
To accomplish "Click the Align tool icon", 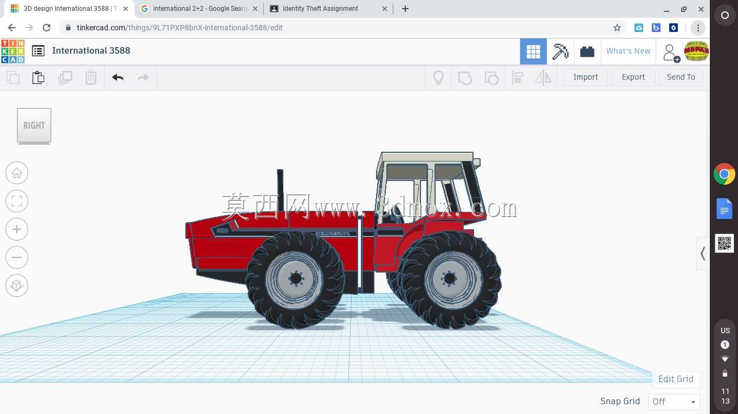I will 517,77.
